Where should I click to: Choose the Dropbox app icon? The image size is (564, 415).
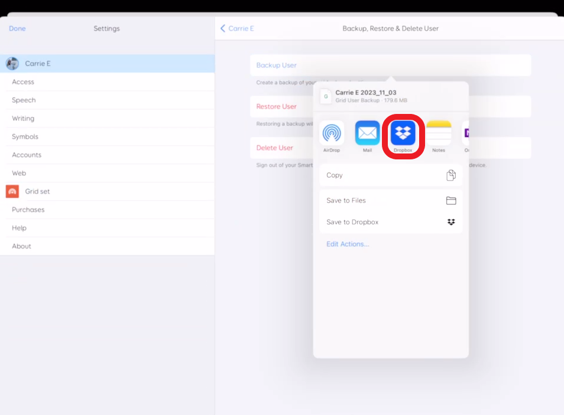coord(403,133)
